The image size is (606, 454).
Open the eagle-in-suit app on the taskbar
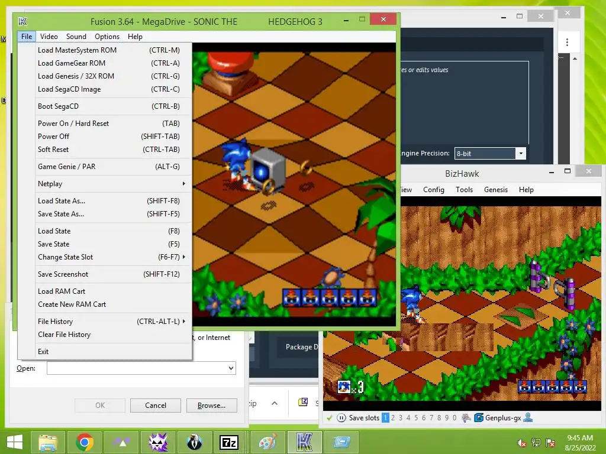click(x=194, y=442)
